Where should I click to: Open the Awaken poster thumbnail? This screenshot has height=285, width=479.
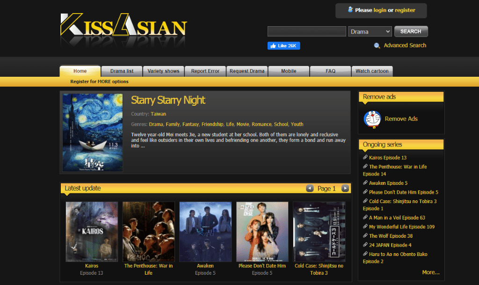click(x=205, y=232)
